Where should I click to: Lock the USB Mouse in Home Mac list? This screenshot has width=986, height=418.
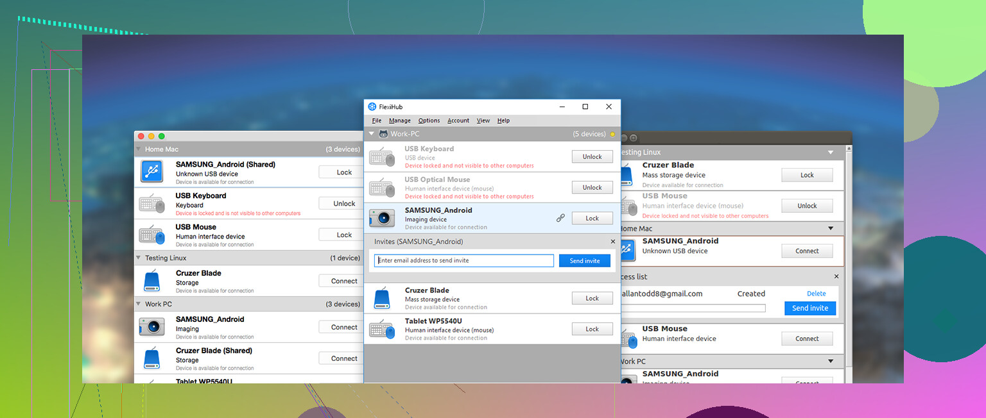pyautogui.click(x=344, y=235)
